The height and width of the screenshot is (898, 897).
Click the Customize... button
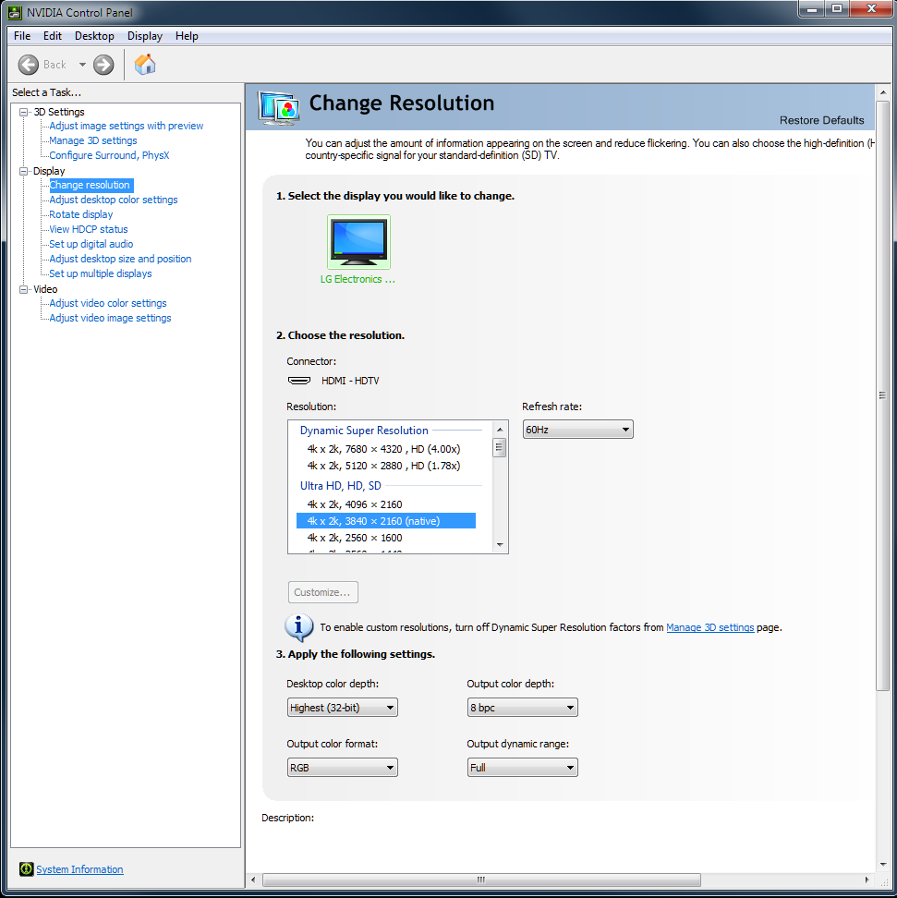coord(323,592)
